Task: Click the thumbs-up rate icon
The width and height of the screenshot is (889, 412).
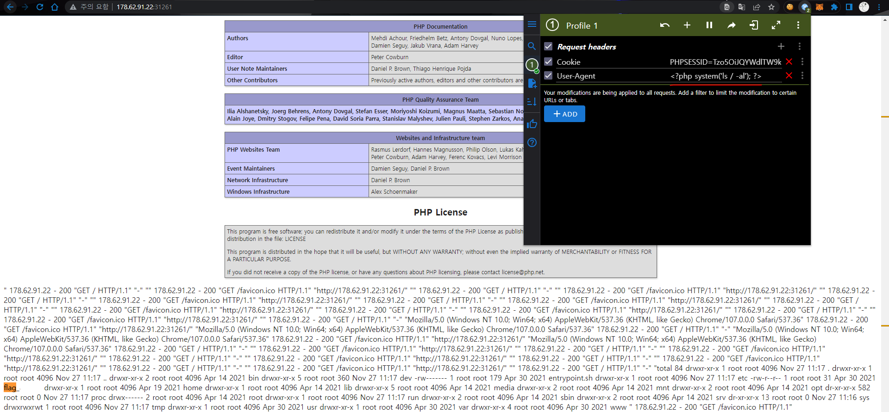Action: tap(532, 124)
